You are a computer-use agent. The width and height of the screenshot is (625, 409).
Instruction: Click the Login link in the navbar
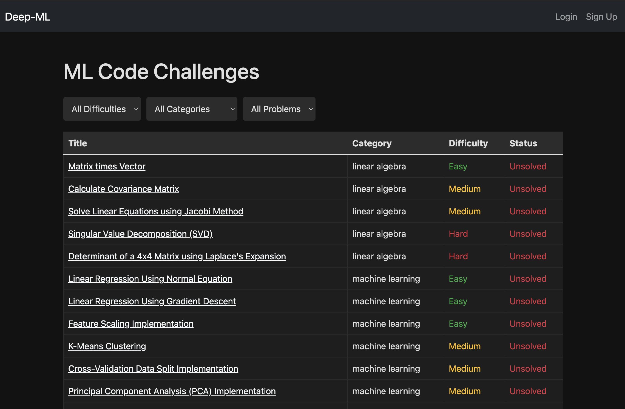566,17
